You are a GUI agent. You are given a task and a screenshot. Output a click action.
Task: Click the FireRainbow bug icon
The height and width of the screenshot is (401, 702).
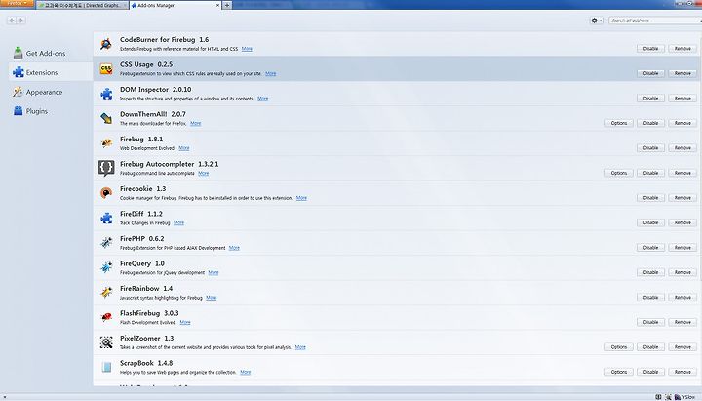click(106, 293)
